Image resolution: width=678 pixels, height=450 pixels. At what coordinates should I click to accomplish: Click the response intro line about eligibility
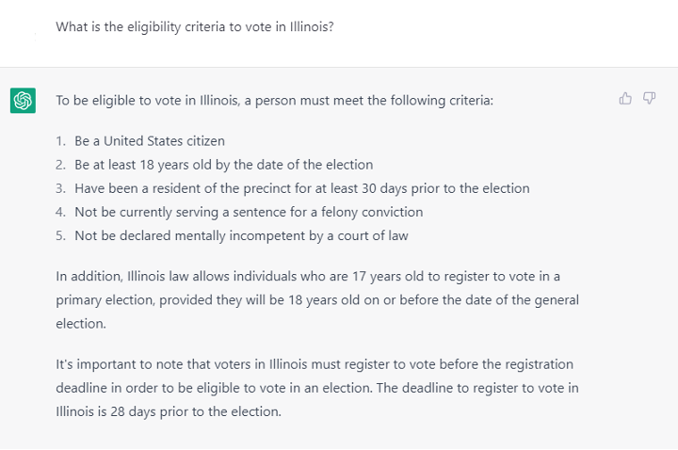(x=274, y=100)
